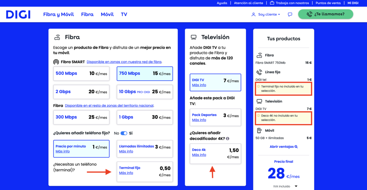Pick the Precio por minuto option
Screen dimensions: 367x190
(x=81, y=149)
